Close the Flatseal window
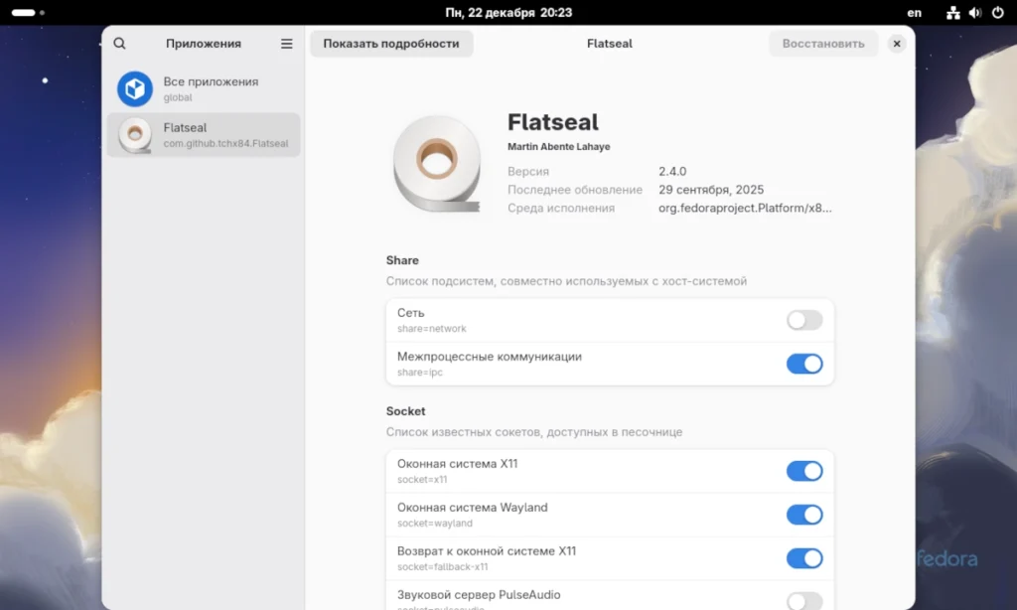The width and height of the screenshot is (1017, 610). (897, 44)
